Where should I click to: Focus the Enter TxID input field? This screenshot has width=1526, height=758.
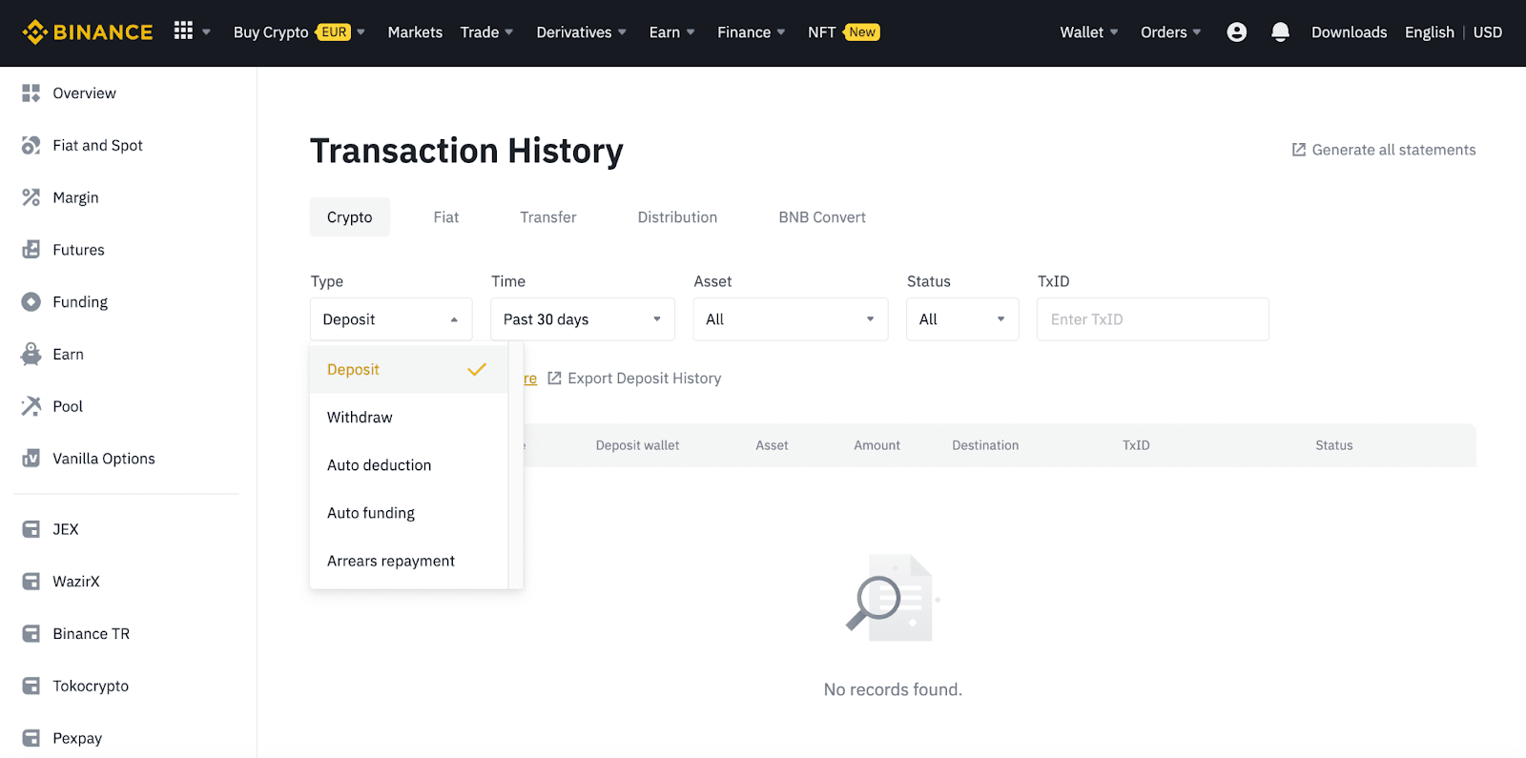pyautogui.click(x=1153, y=319)
